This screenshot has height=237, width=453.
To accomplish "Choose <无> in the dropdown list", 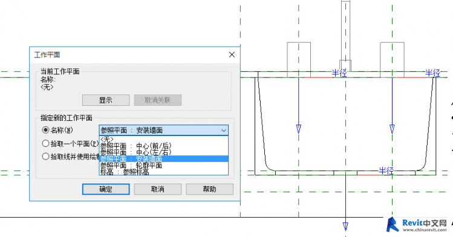I will pos(163,140).
